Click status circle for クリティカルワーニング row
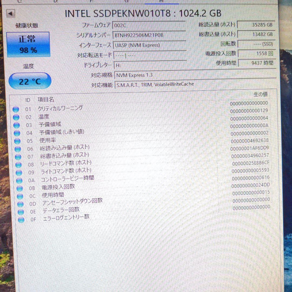The image size is (292, 292). pos(16,109)
